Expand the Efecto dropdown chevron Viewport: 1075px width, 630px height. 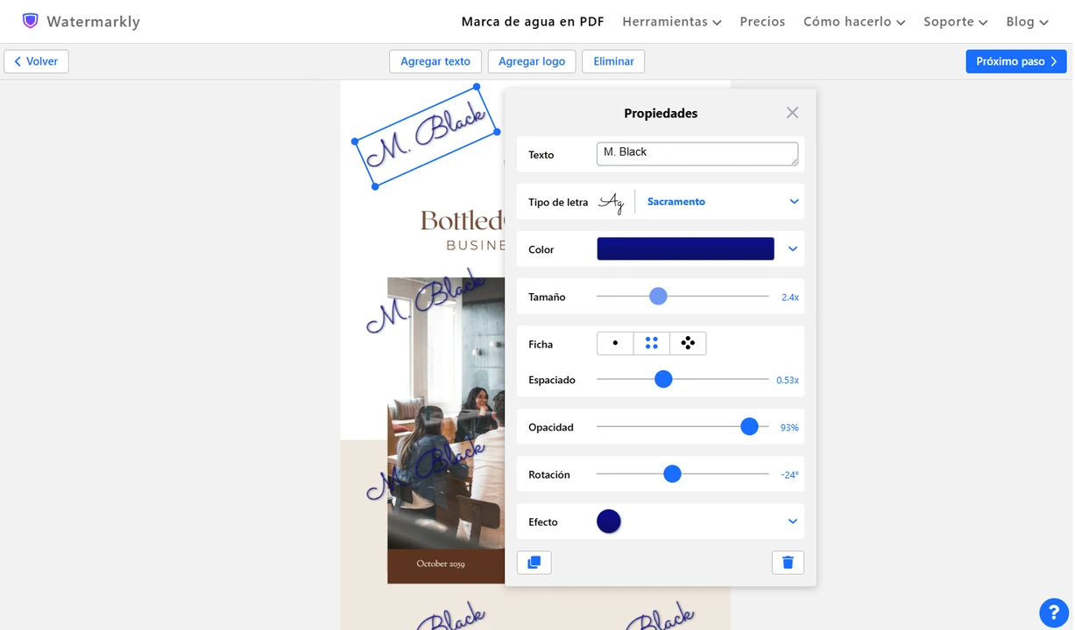[793, 521]
